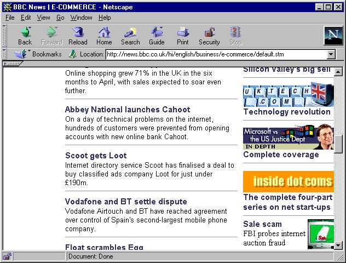
Task: Open the View menu
Action: coord(43,18)
